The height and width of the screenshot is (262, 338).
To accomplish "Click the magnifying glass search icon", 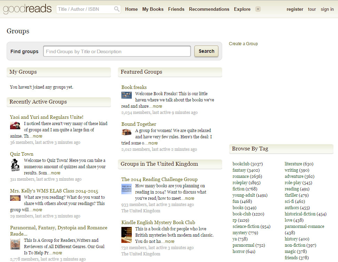I will [117, 9].
